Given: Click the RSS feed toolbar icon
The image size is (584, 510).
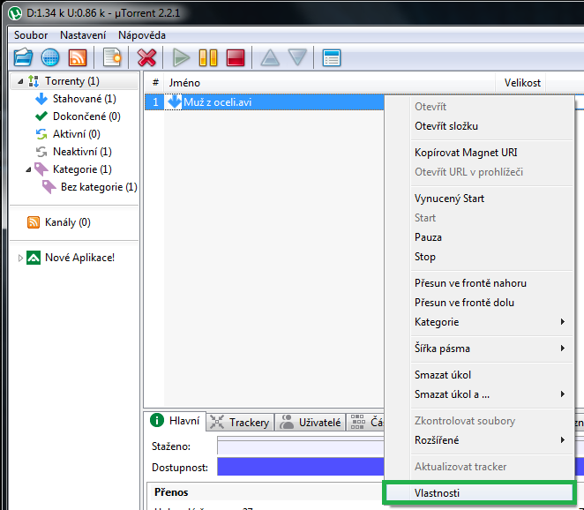Looking at the screenshot, I should 78,58.
